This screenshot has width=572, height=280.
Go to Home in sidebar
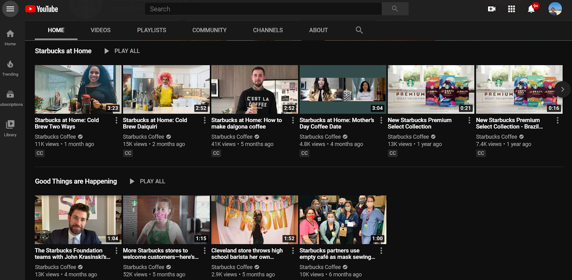10,38
